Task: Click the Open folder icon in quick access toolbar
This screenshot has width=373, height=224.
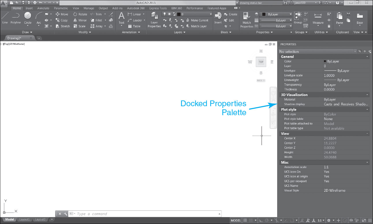Action: pyautogui.click(x=17, y=3)
